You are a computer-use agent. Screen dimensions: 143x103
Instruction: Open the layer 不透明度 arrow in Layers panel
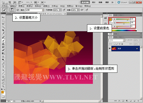140,40
